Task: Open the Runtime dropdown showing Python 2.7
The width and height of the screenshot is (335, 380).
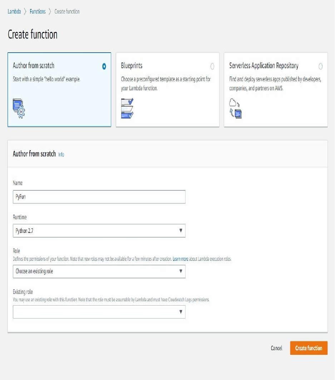Action: tap(99, 231)
